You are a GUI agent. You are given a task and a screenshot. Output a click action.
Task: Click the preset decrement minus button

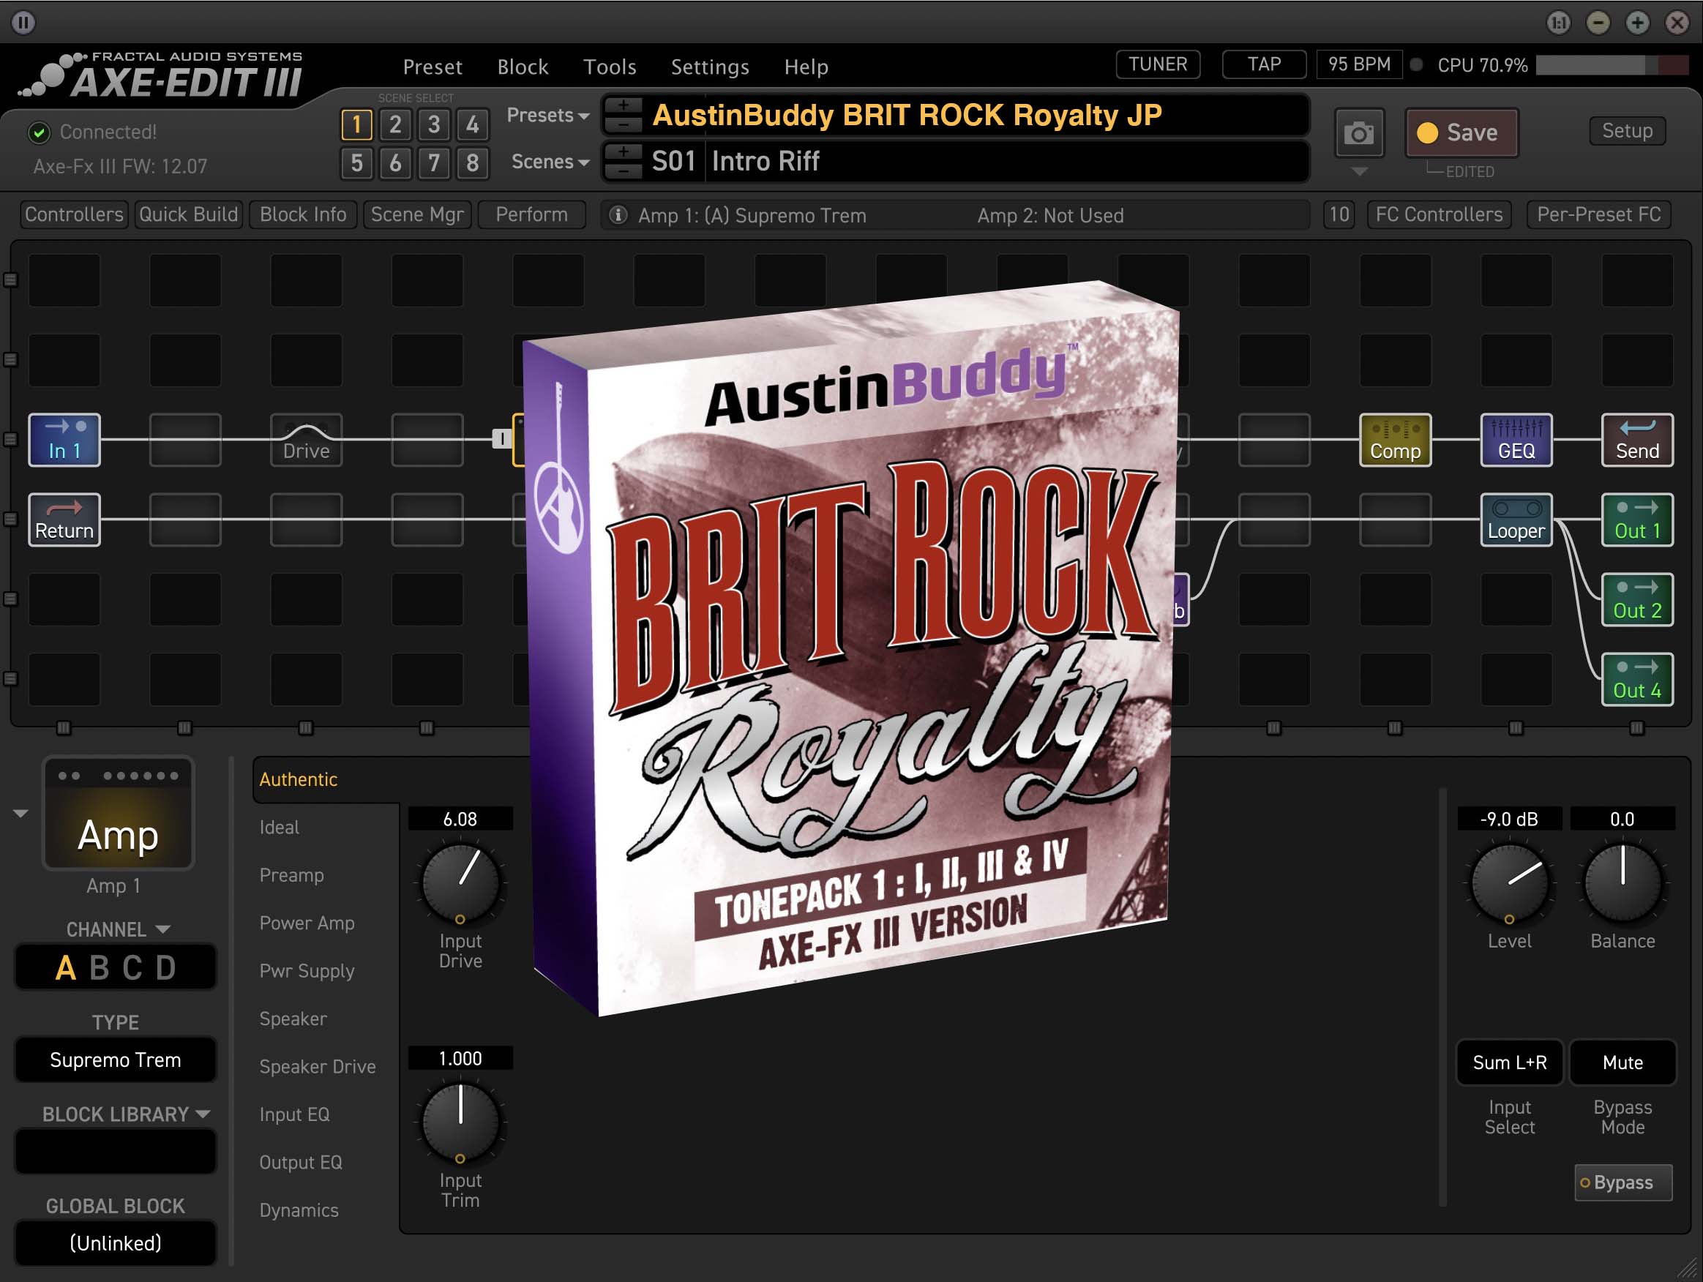624,124
